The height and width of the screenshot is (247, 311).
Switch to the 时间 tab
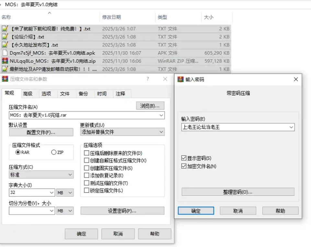pyautogui.click(x=102, y=94)
